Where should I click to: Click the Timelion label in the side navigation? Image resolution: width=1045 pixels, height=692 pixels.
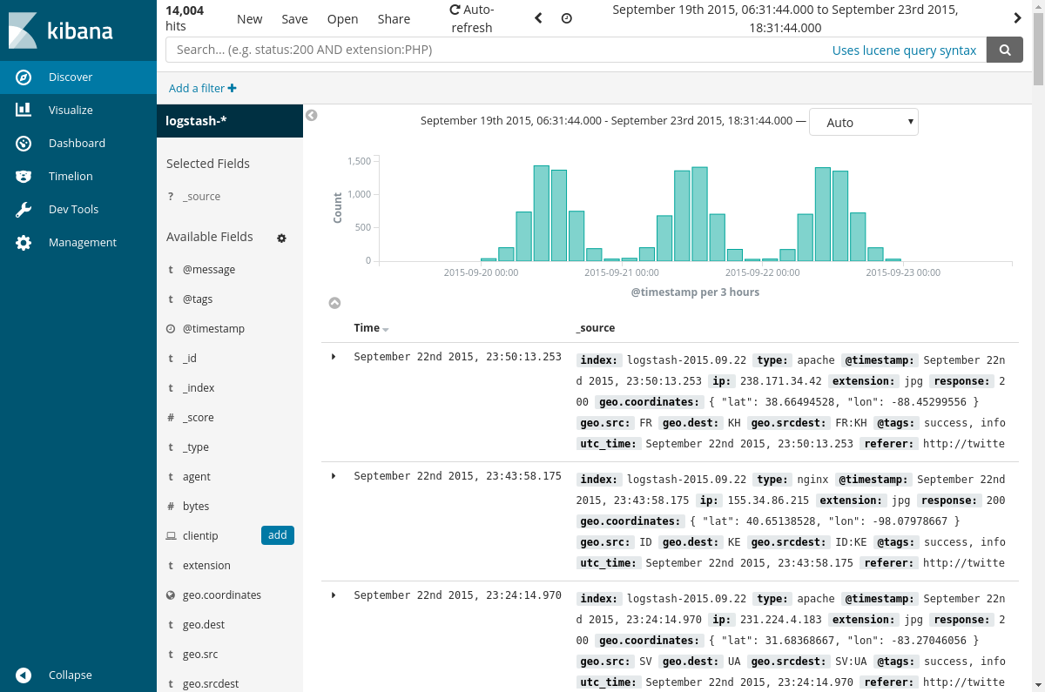[71, 177]
